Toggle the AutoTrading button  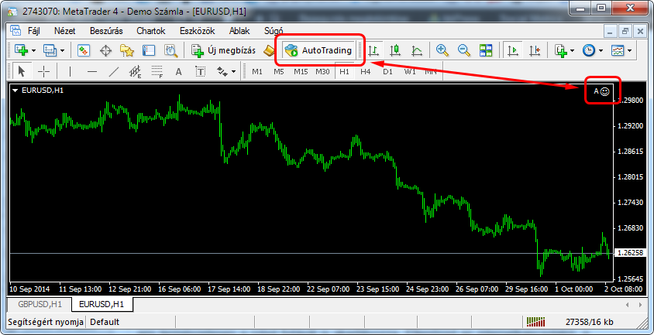pos(319,51)
